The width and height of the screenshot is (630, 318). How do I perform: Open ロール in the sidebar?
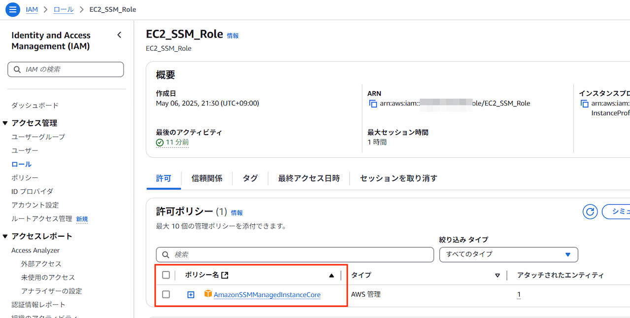21,164
